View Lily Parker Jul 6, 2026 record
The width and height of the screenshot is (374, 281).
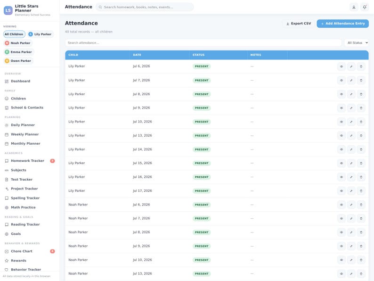(x=341, y=66)
